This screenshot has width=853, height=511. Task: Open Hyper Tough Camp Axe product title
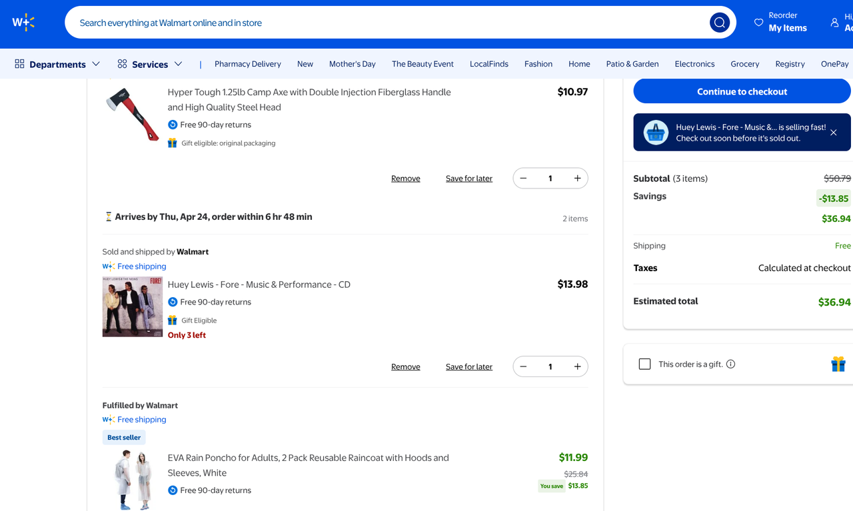point(309,99)
